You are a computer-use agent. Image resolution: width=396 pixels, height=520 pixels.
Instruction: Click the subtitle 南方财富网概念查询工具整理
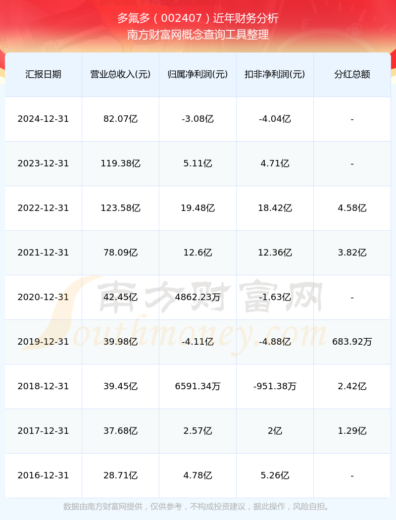click(198, 35)
